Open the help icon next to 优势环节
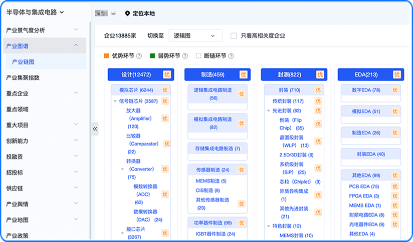This screenshot has height=242, width=413. (139, 56)
